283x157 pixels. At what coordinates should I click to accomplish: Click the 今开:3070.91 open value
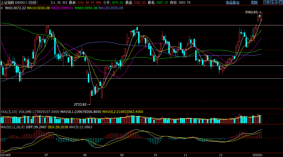[x=113, y=3]
